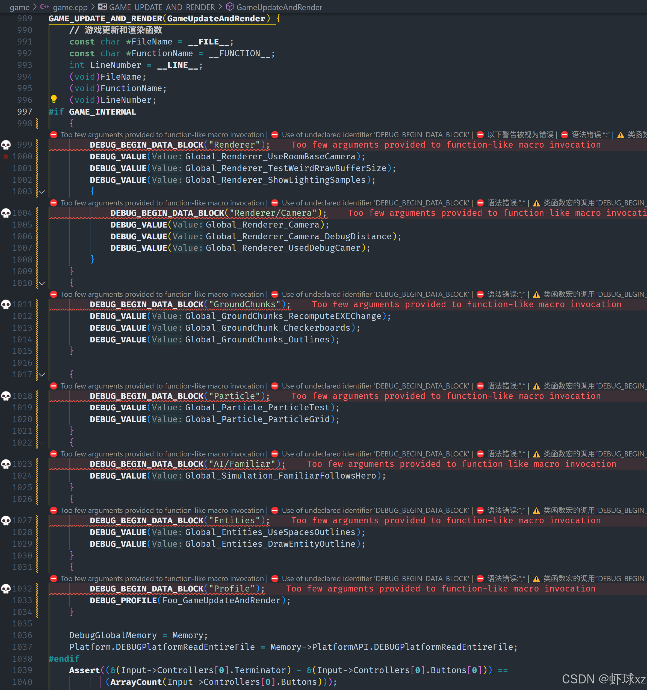
Task: Click the lightbulb quick-fix icon
Action: point(54,99)
